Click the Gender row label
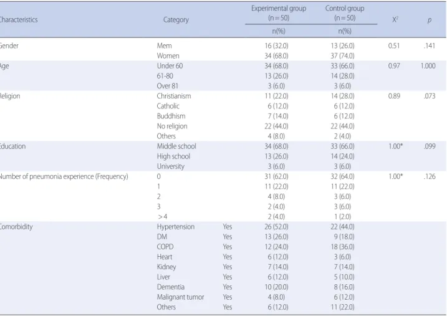 pyautogui.click(x=9, y=45)
